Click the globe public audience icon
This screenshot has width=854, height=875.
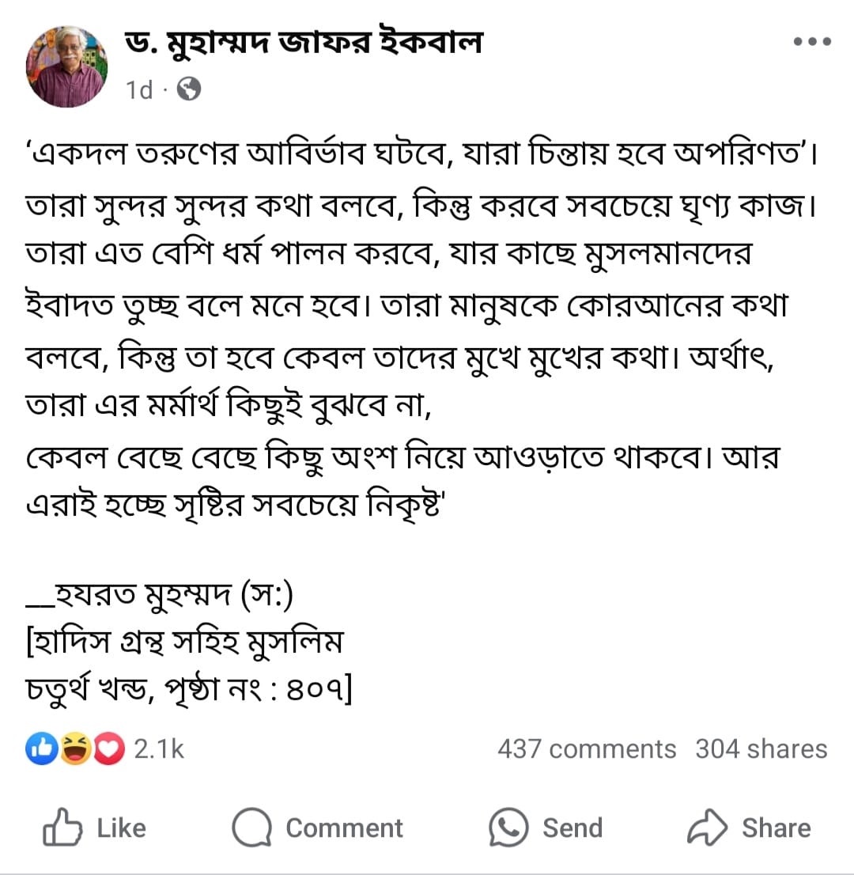click(x=189, y=89)
